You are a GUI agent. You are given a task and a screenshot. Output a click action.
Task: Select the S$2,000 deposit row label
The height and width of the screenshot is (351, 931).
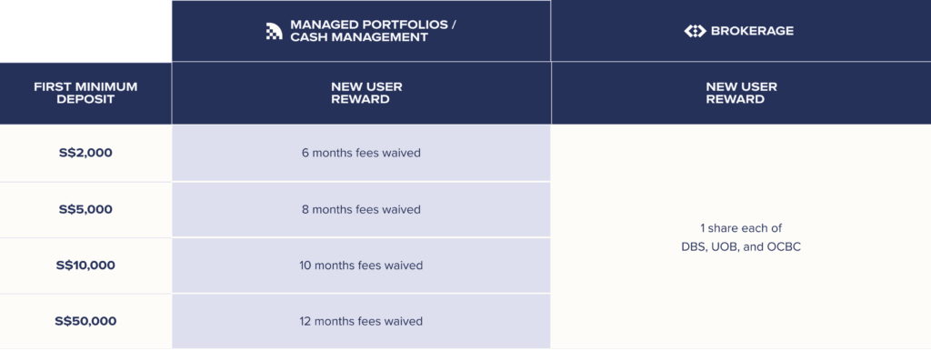coord(85,153)
